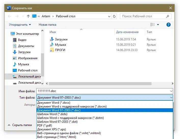Open the help question mark button
Image resolution: width=180 pixels, height=139 pixels.
click(x=168, y=25)
